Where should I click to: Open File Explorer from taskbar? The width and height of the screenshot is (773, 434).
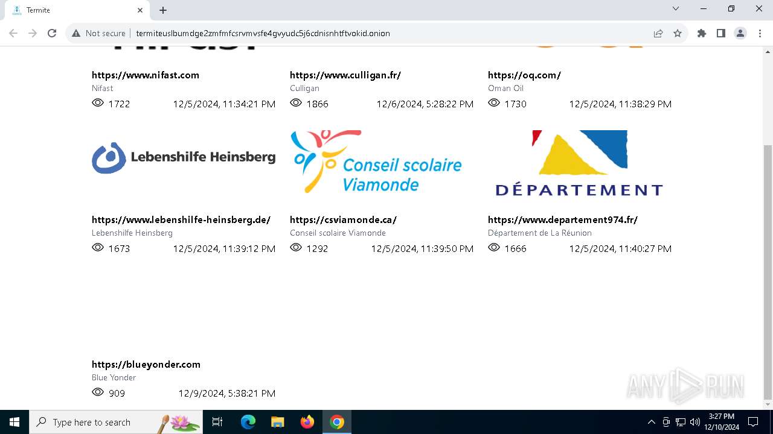click(277, 422)
